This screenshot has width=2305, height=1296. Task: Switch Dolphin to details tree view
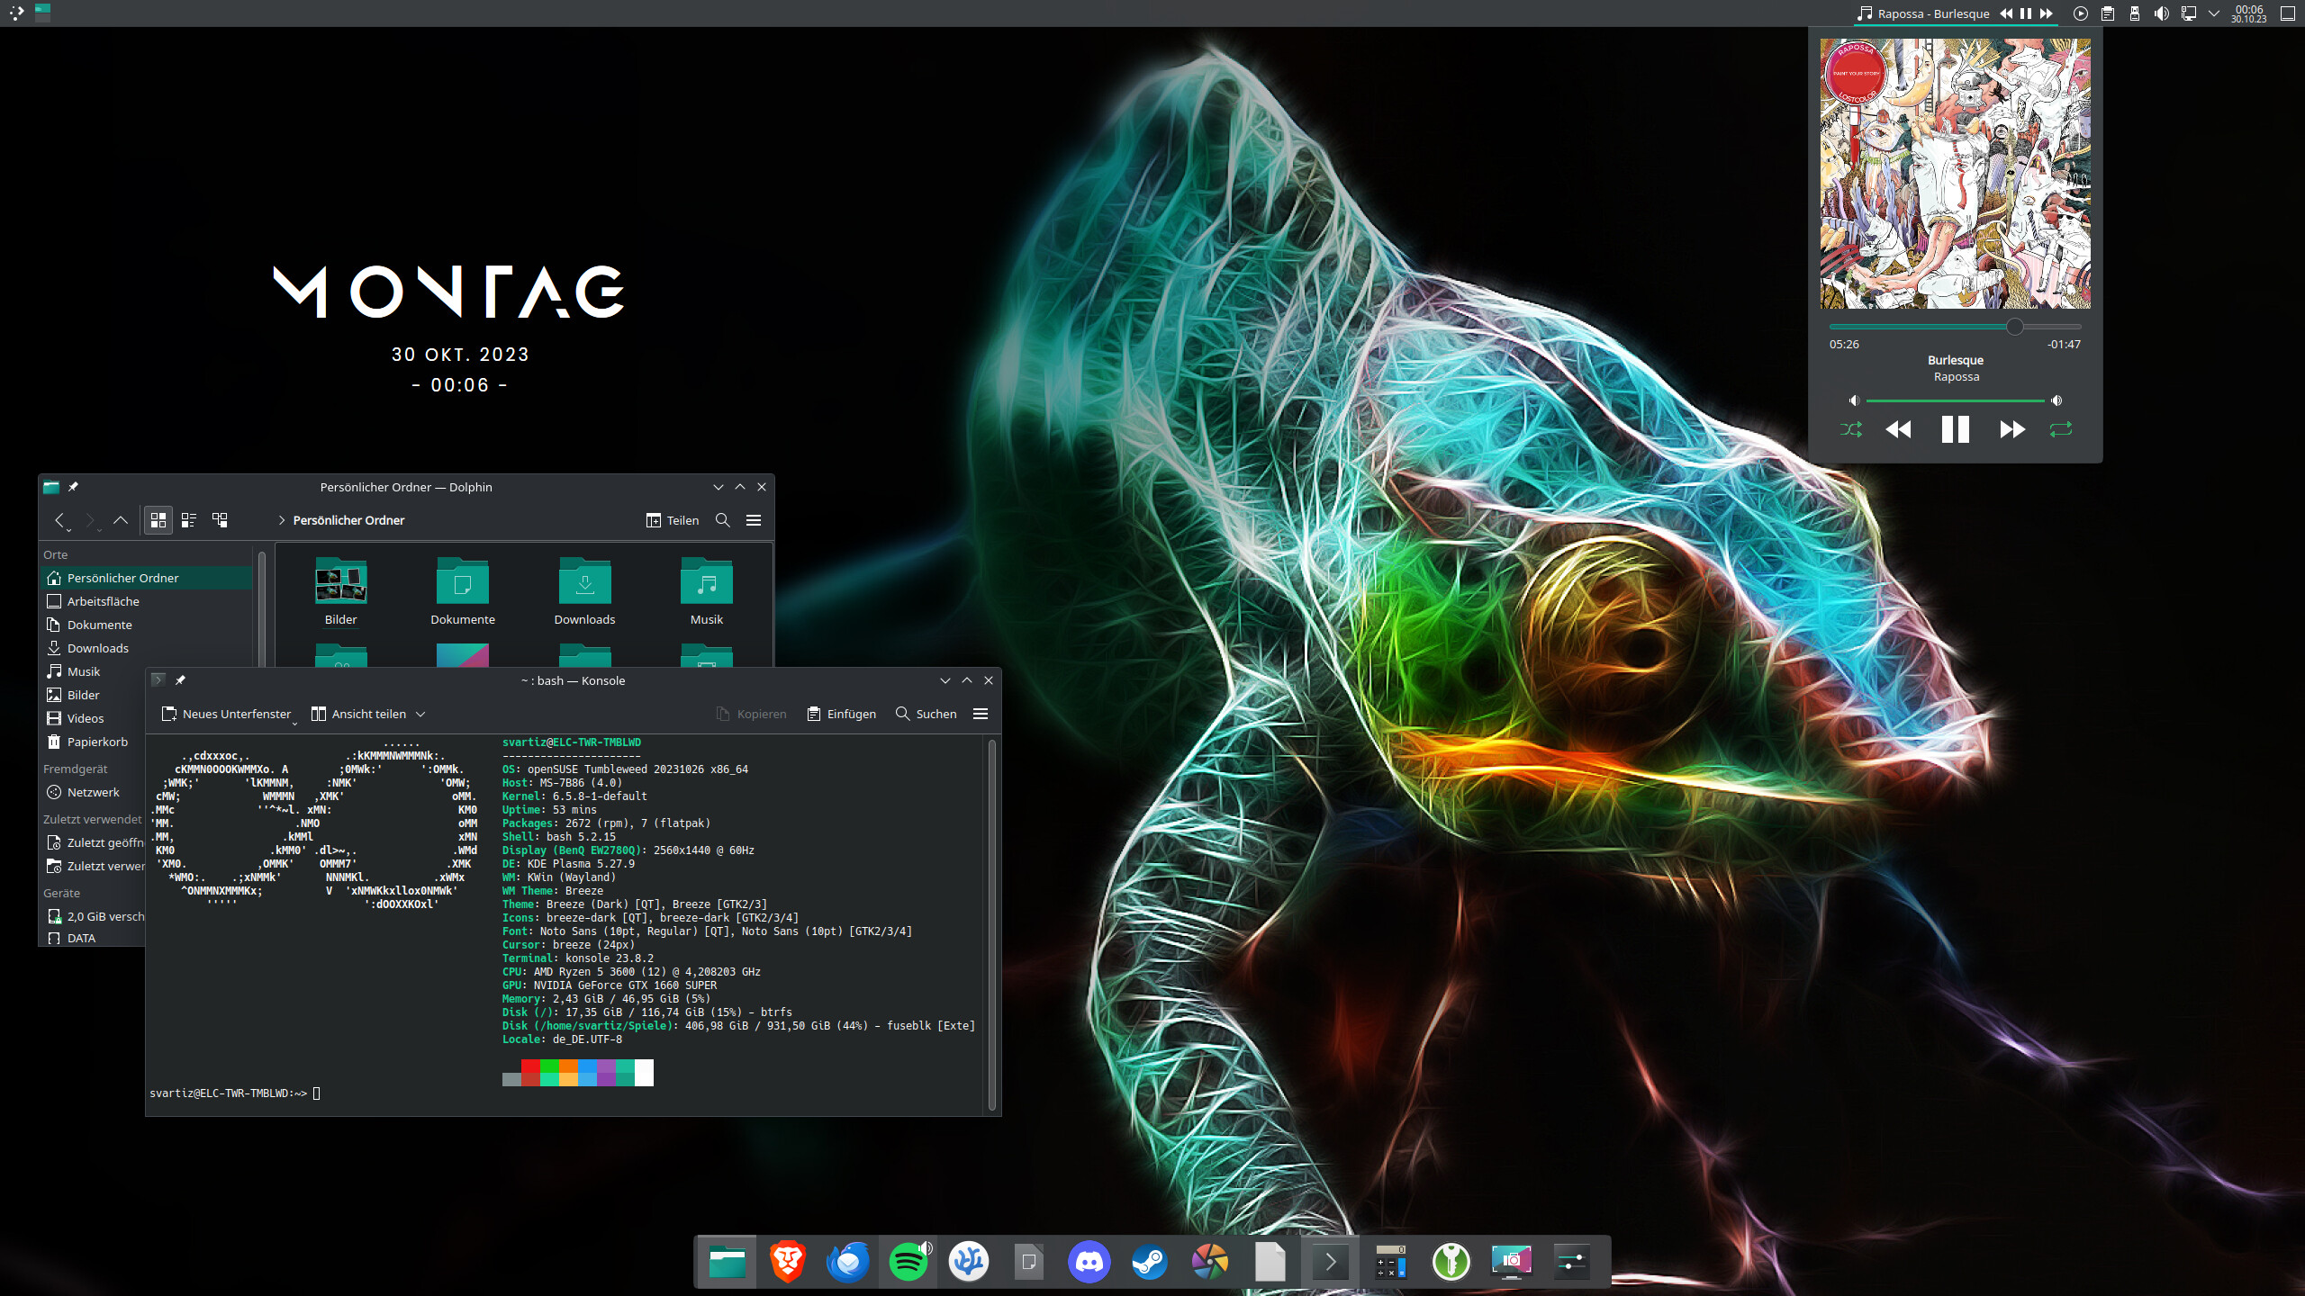[x=220, y=520]
